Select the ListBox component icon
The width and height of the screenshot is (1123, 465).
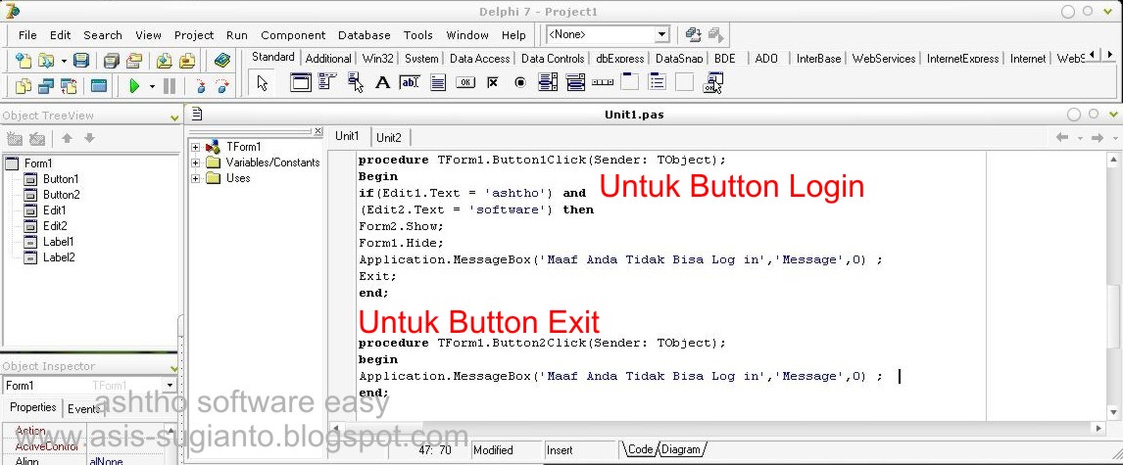[x=548, y=82]
